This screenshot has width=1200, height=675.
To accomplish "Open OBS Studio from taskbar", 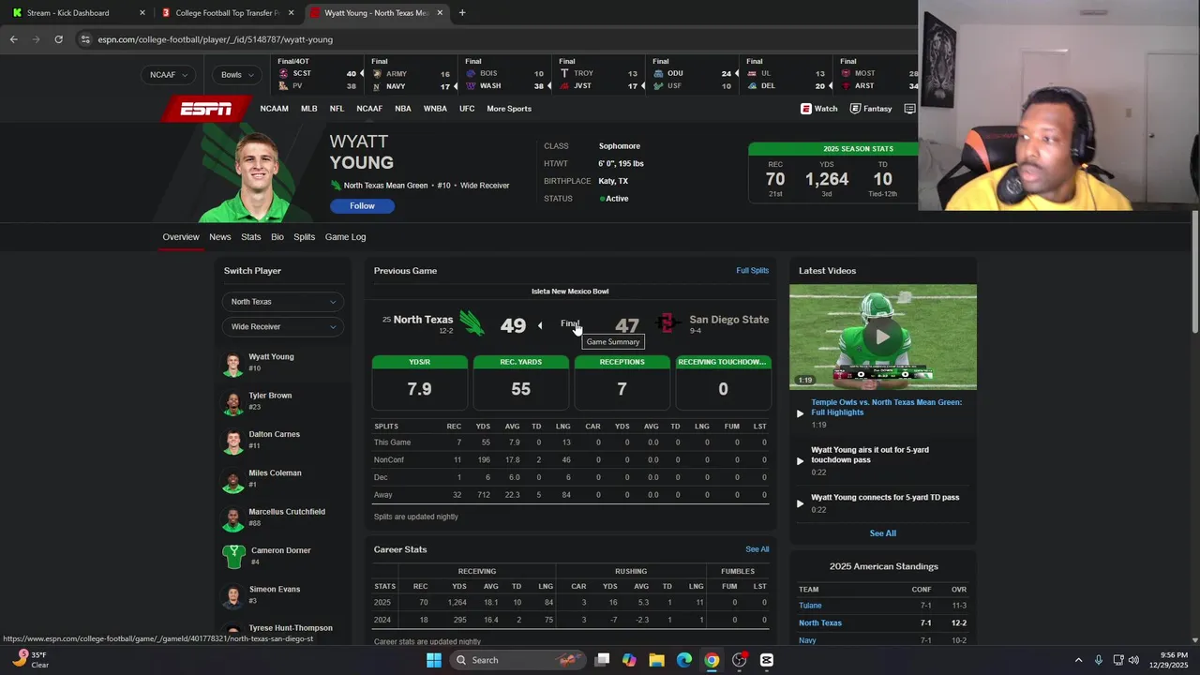I will (740, 660).
